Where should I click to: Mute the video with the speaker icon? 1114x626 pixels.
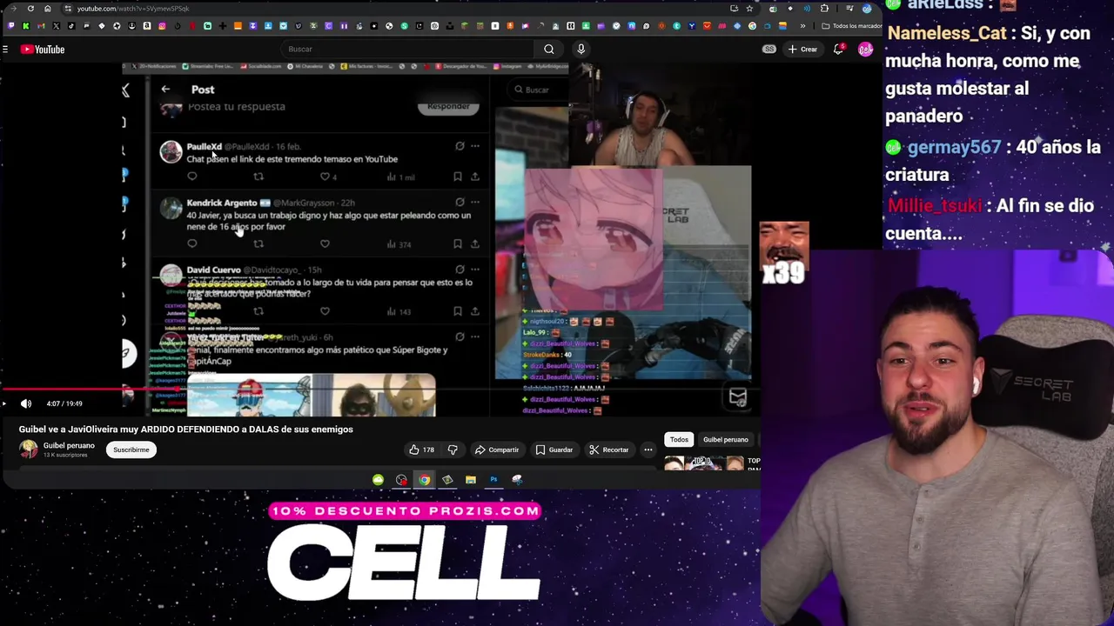point(26,403)
